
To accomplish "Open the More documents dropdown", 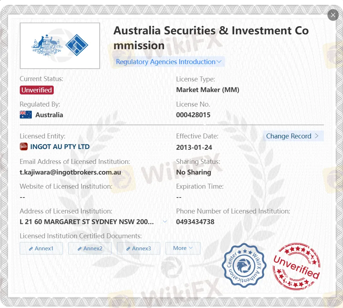I will (183, 248).
